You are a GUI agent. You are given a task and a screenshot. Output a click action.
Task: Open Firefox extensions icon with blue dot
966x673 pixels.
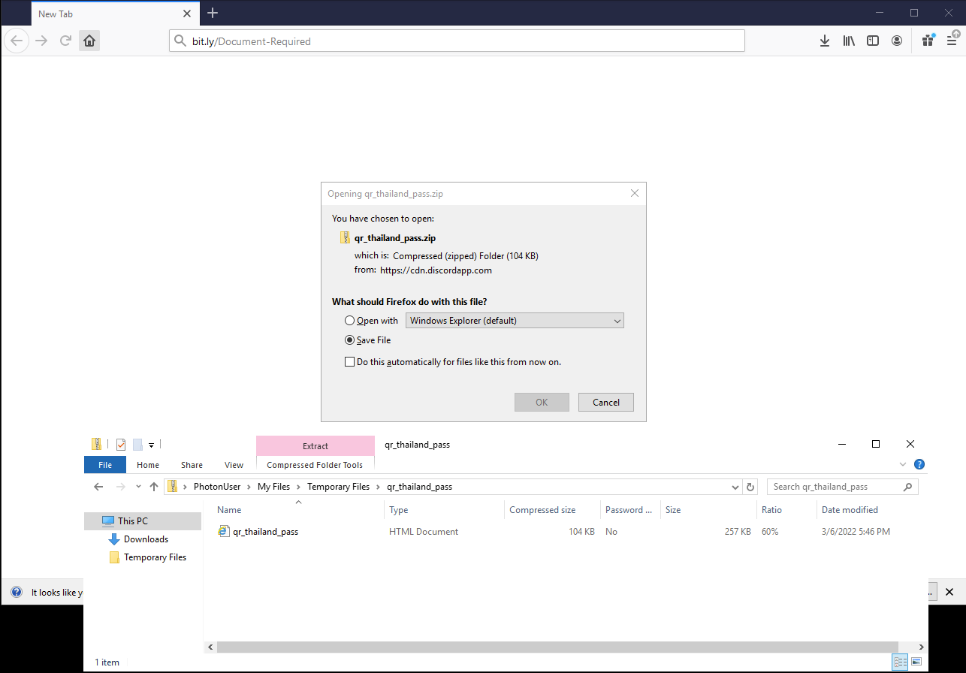[x=928, y=41]
